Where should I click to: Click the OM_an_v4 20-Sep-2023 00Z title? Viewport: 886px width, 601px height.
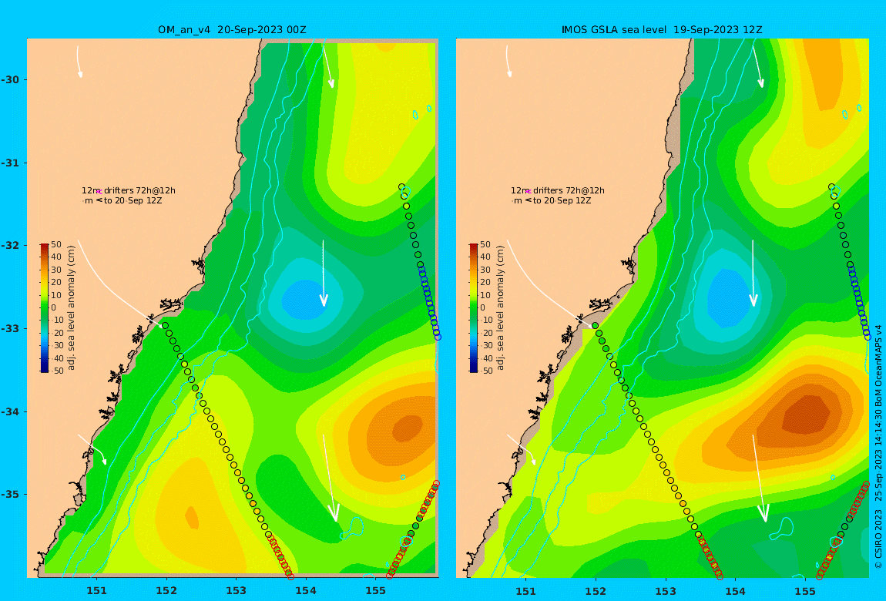(232, 30)
